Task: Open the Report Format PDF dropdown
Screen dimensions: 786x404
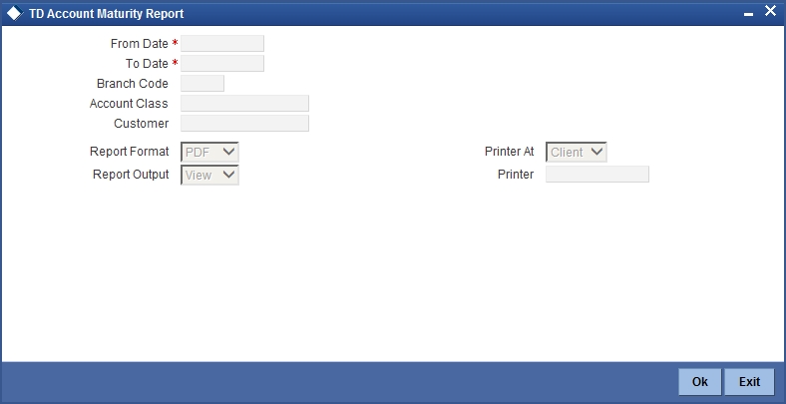Action: point(209,152)
